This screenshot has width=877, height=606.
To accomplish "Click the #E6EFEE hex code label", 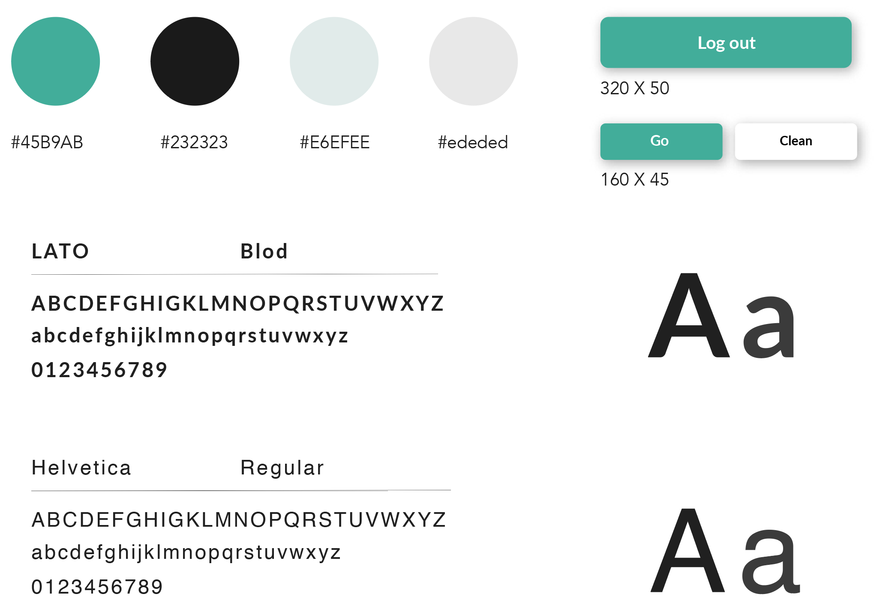I will [x=335, y=142].
